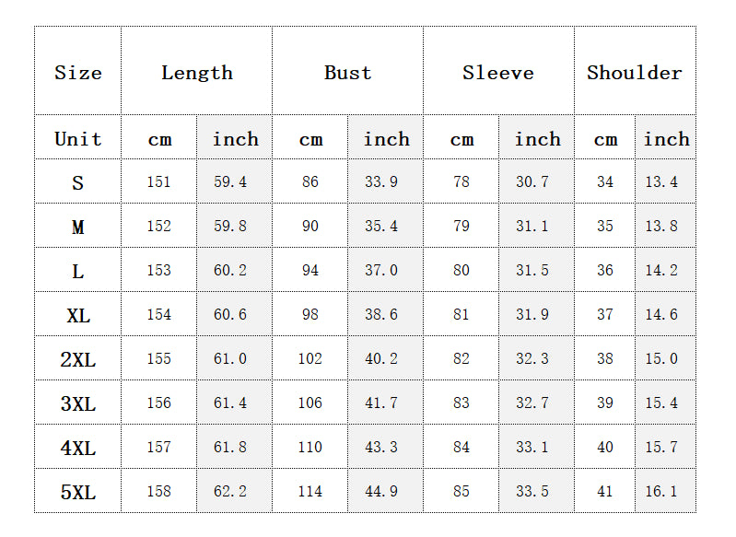Click the Shoulder header cell

[x=635, y=73]
